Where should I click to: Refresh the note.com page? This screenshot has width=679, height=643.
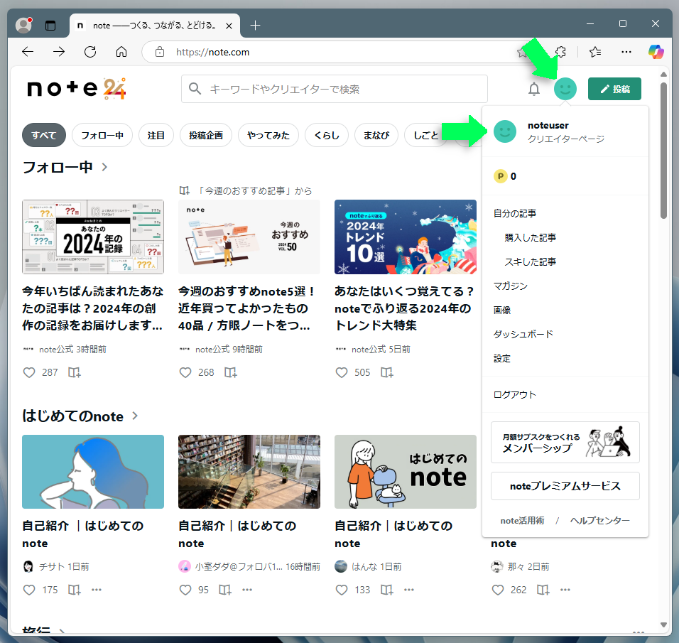coord(90,52)
